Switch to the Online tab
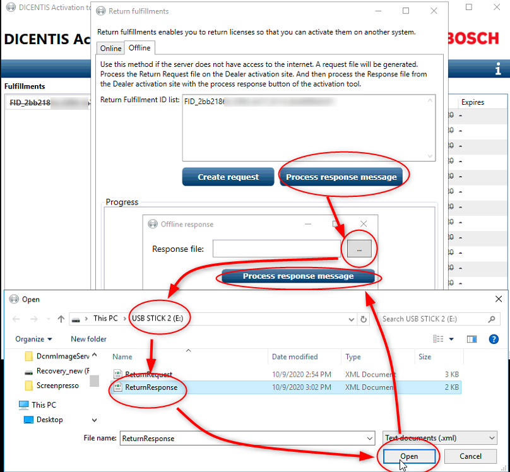Viewport: 510px width, 472px height. [x=111, y=49]
